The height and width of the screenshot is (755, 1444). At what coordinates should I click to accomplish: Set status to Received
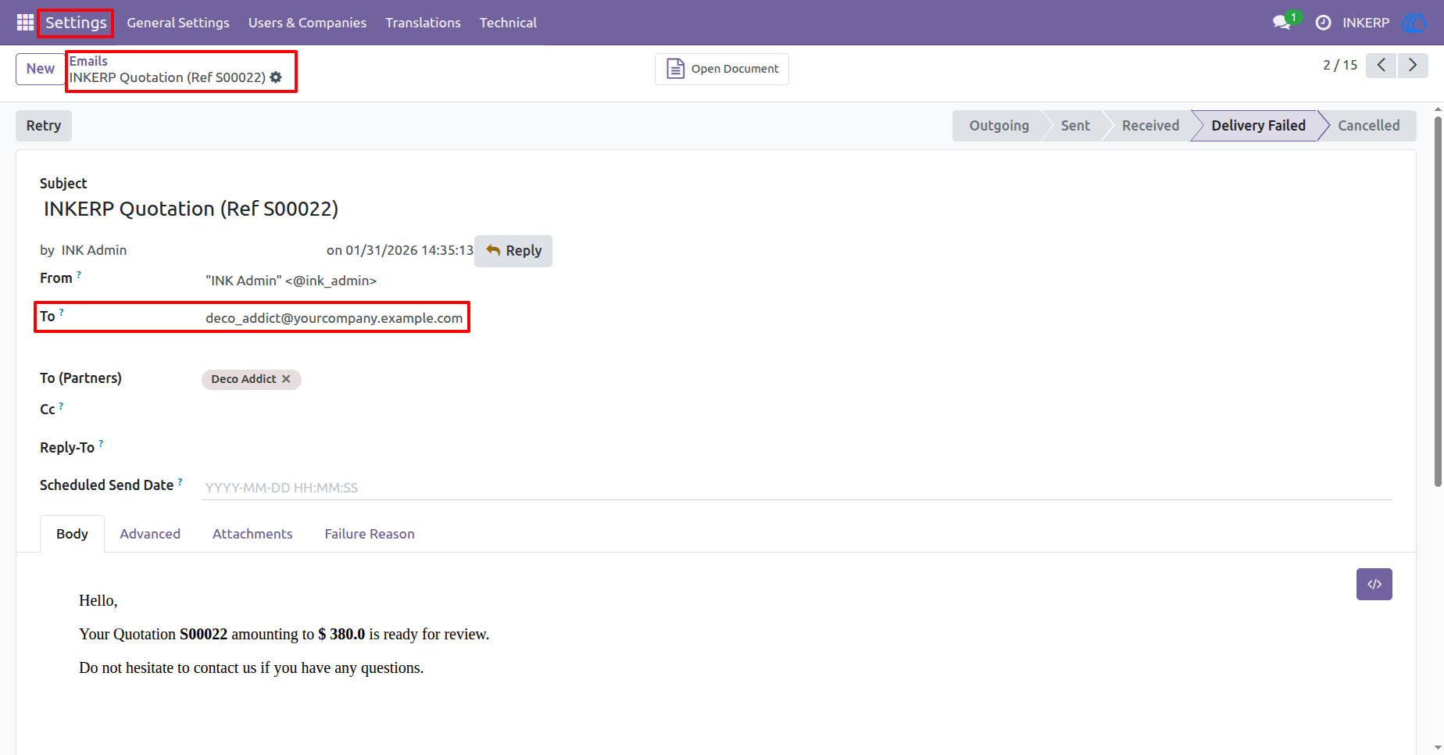click(x=1150, y=126)
